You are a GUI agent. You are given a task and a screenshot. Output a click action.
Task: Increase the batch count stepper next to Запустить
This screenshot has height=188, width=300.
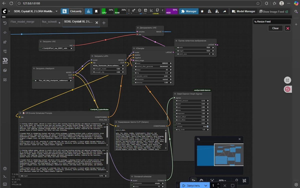coord(218,184)
